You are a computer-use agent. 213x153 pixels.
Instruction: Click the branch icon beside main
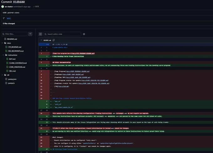pos(4,18)
